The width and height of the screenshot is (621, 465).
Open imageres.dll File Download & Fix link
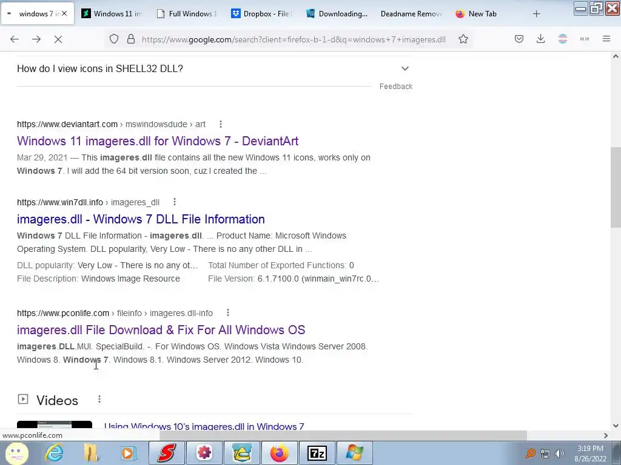click(161, 330)
